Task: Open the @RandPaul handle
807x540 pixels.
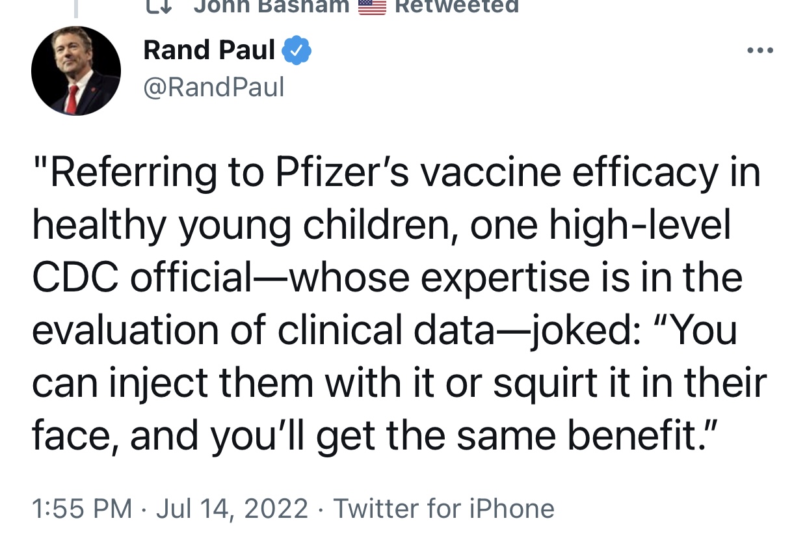Action: click(x=214, y=87)
